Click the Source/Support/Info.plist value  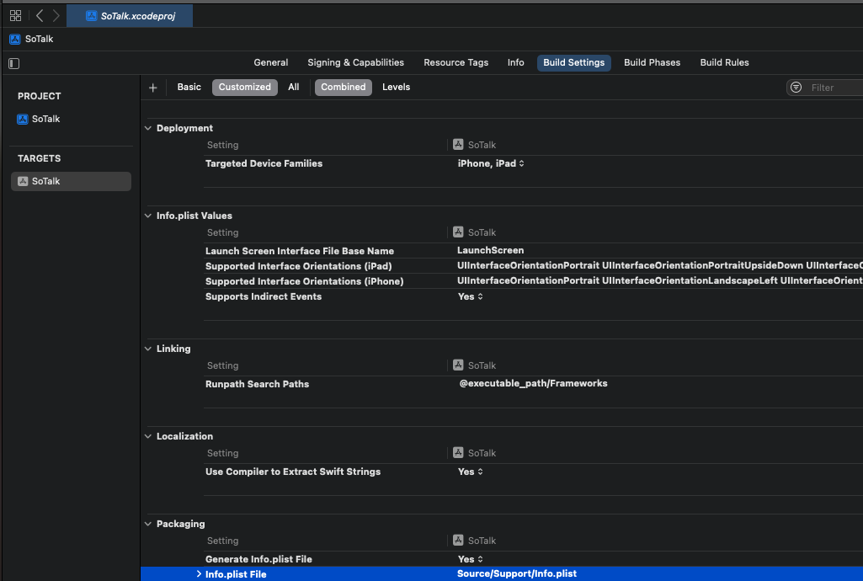pyautogui.click(x=517, y=573)
